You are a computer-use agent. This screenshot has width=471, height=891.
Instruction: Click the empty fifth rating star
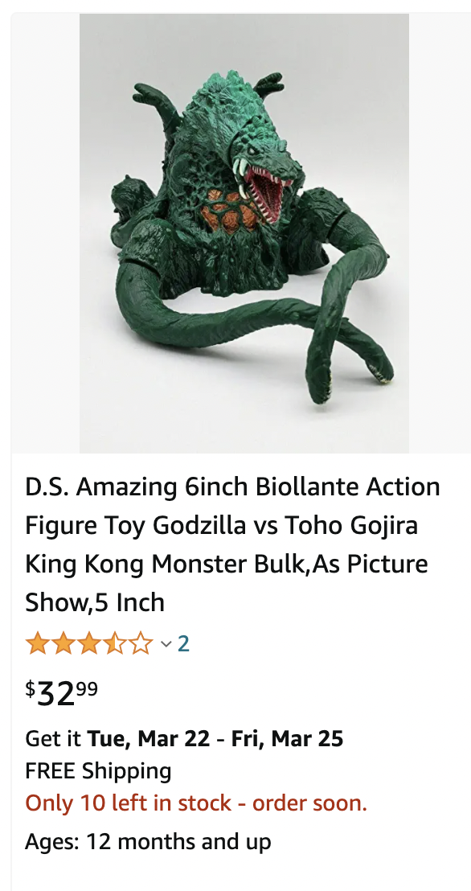141,644
